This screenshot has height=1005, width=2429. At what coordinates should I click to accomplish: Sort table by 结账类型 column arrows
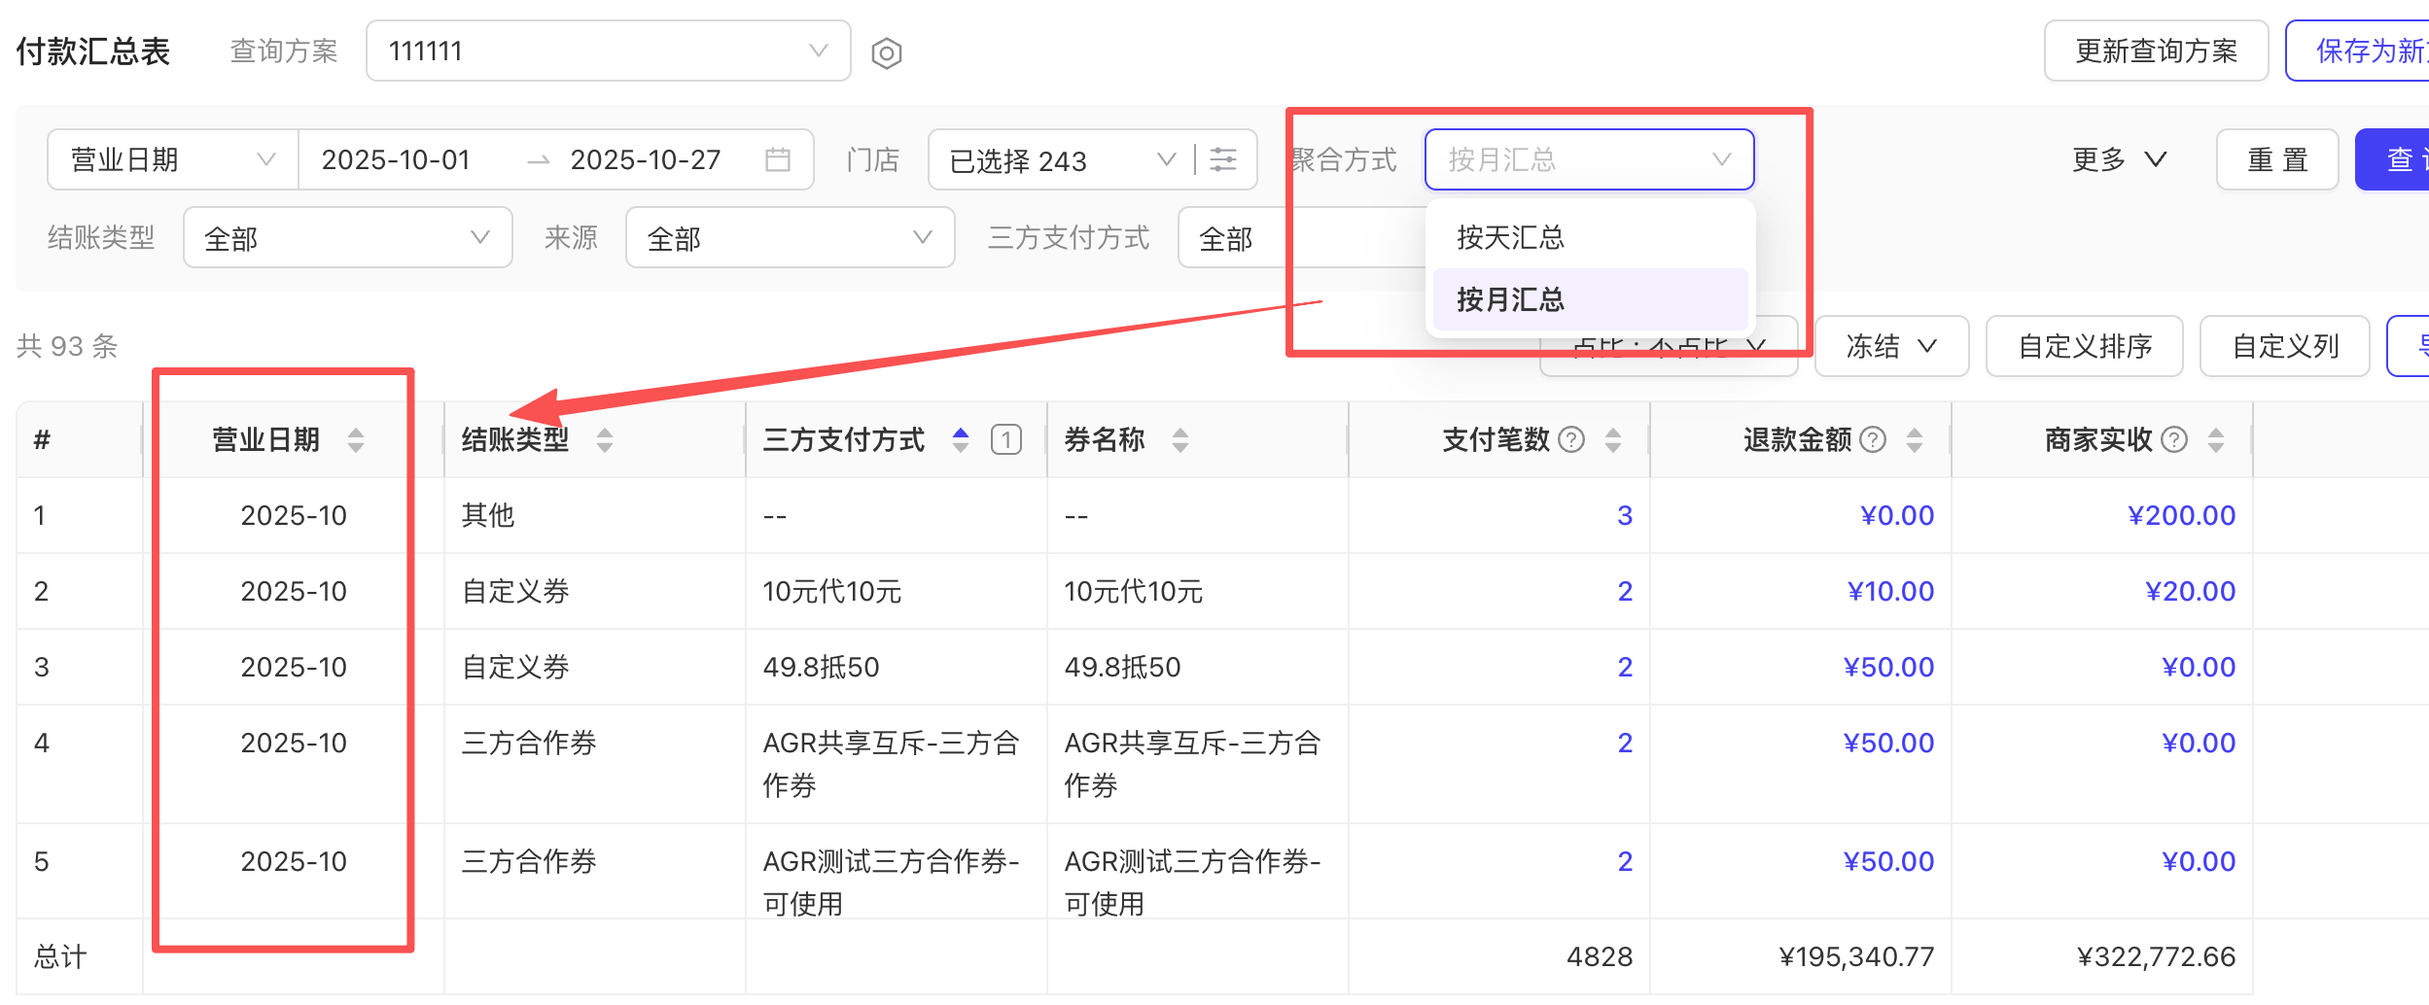pos(605,440)
